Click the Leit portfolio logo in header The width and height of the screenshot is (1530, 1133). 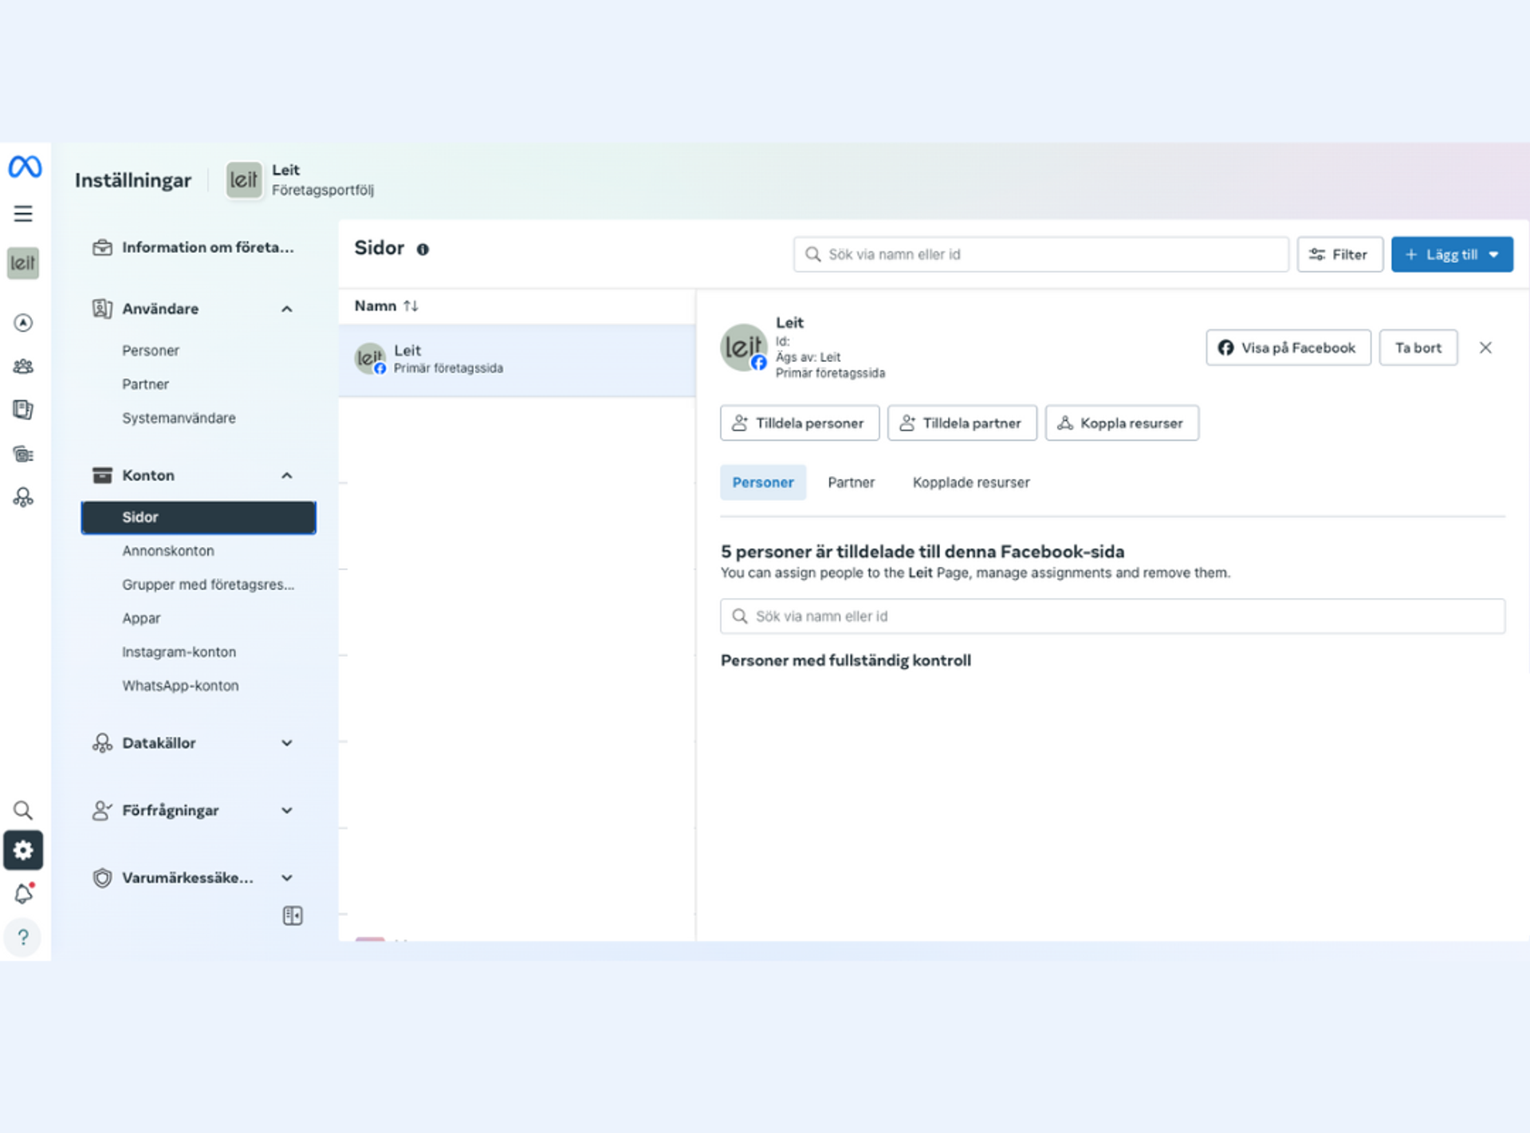click(x=243, y=180)
